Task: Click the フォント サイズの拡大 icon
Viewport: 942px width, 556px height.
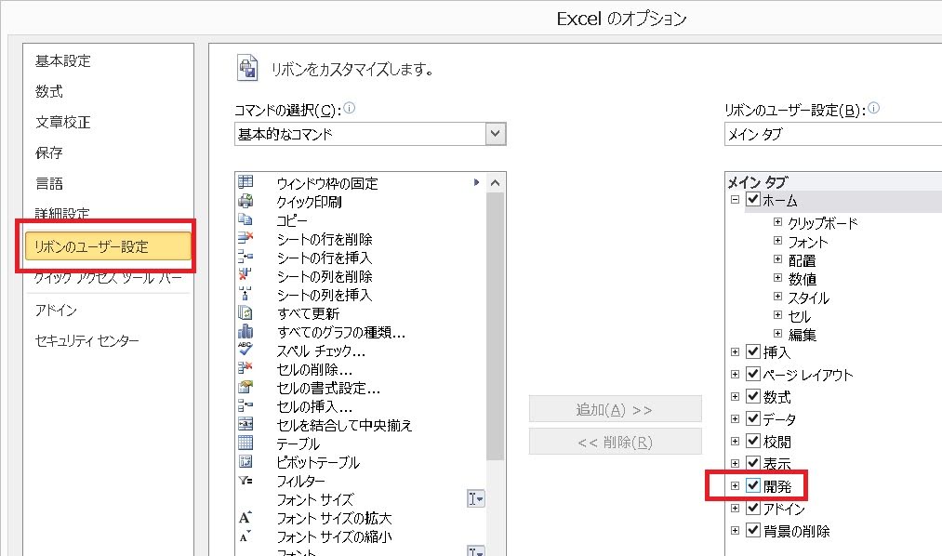Action: (x=245, y=517)
